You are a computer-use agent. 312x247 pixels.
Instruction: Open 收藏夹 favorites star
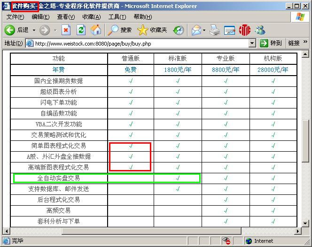[x=152, y=30]
